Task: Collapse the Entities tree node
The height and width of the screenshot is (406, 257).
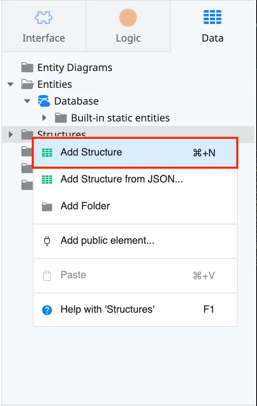Action: click(10, 84)
